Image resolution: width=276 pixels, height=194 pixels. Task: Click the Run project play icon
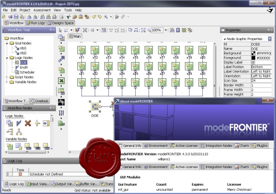[117, 17]
